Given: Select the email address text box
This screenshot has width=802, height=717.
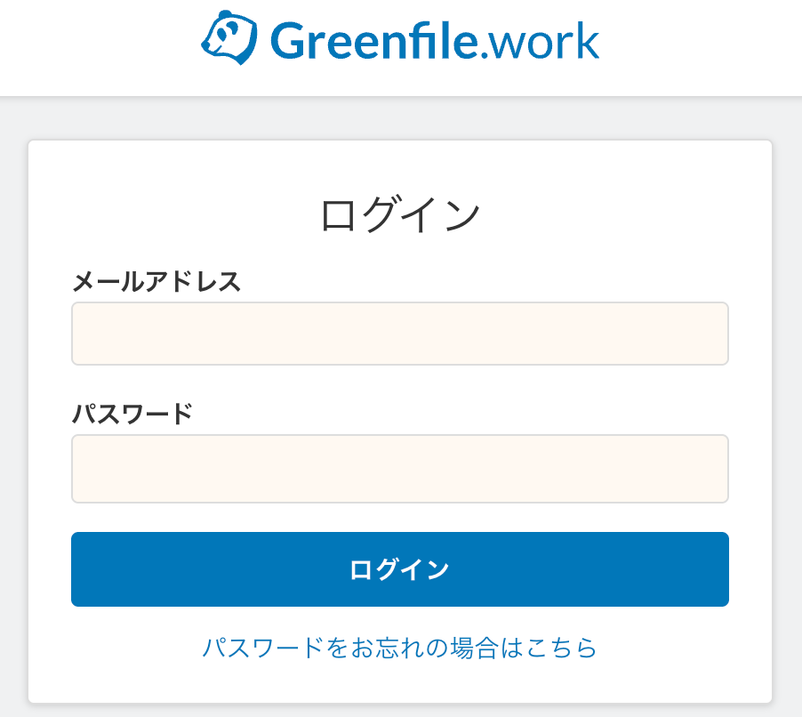Looking at the screenshot, I should (400, 334).
